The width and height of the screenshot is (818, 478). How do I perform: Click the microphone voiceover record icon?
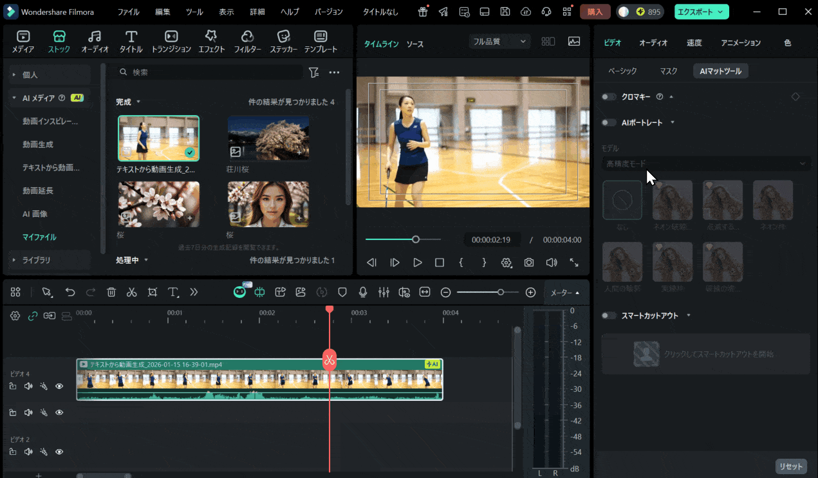tap(363, 292)
